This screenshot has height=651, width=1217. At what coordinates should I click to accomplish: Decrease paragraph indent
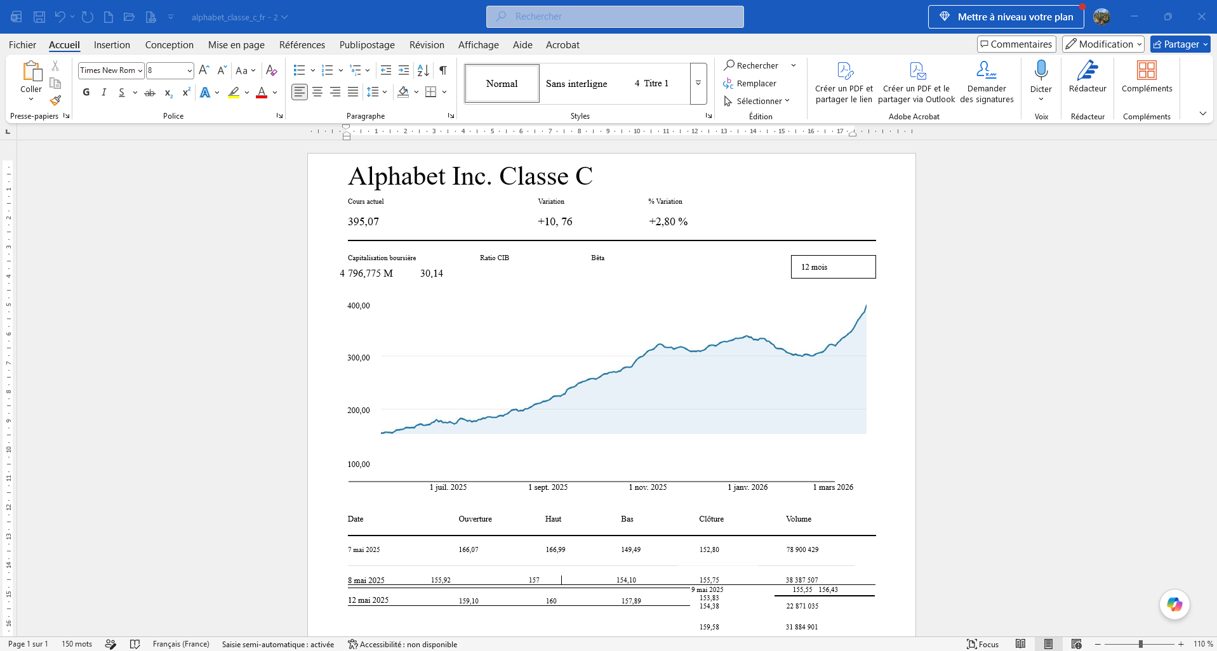tap(385, 70)
